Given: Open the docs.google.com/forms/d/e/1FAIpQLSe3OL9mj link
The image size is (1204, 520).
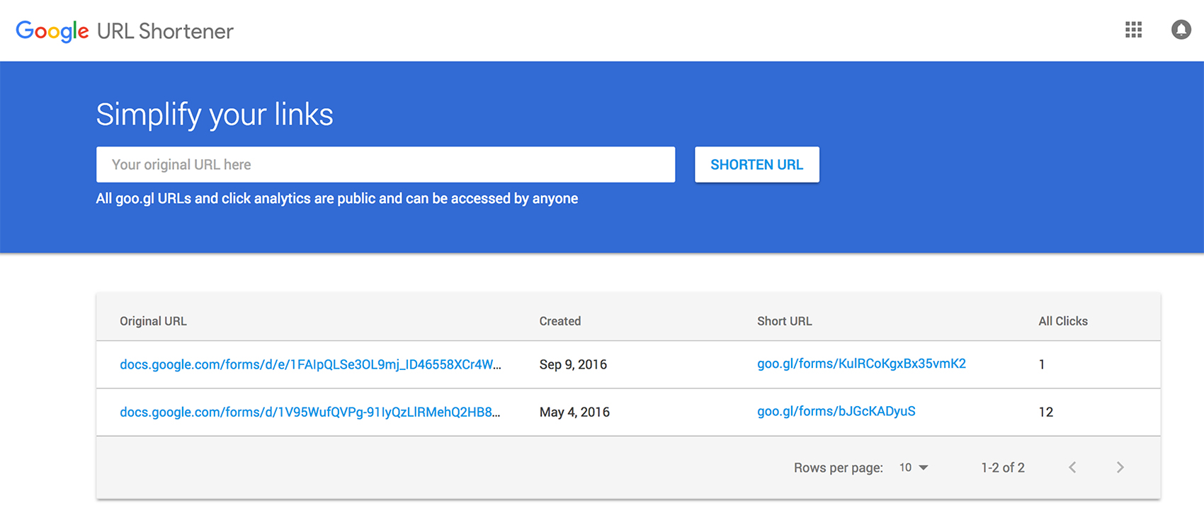Looking at the screenshot, I should 310,364.
